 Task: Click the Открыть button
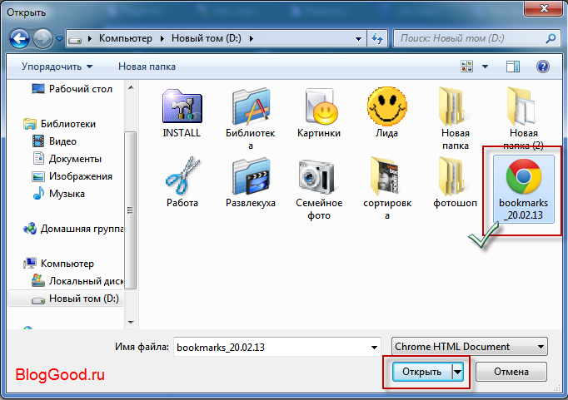(422, 372)
